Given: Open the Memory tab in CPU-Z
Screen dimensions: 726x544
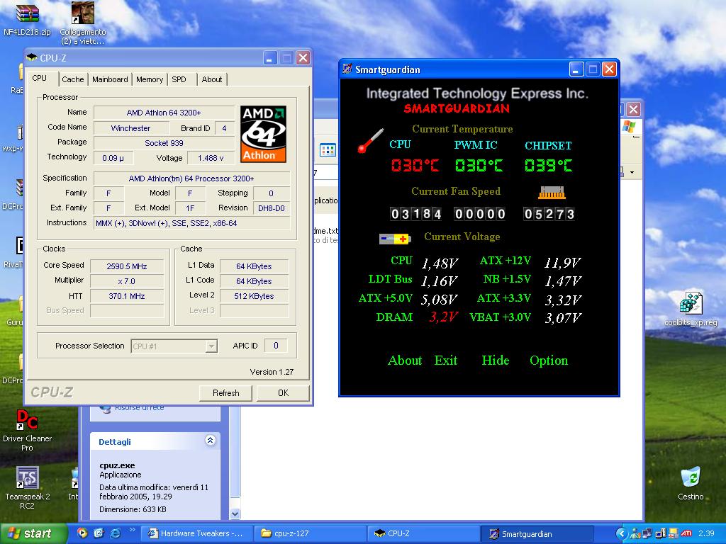Looking at the screenshot, I should [x=150, y=79].
